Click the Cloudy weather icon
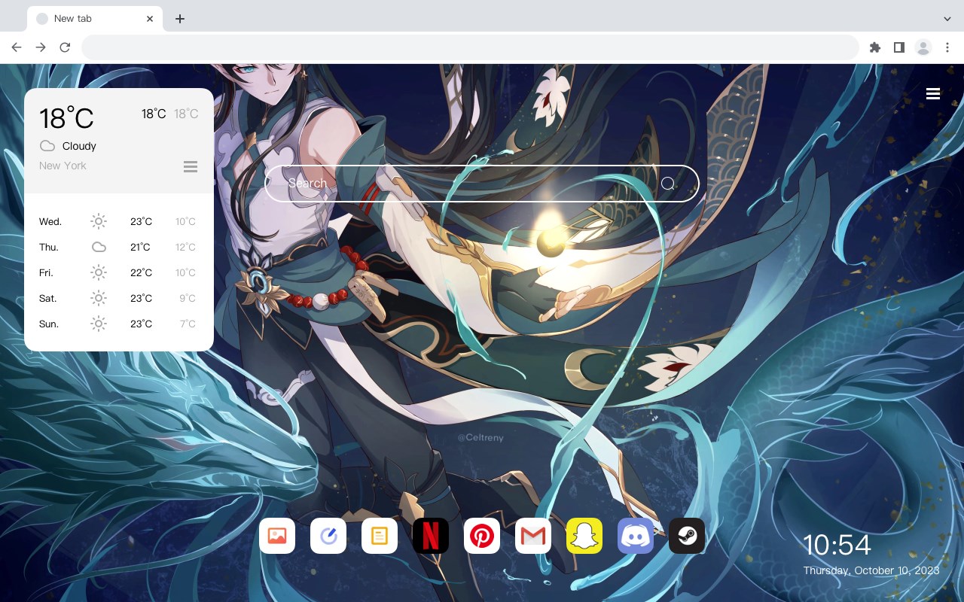964x602 pixels. (x=47, y=146)
